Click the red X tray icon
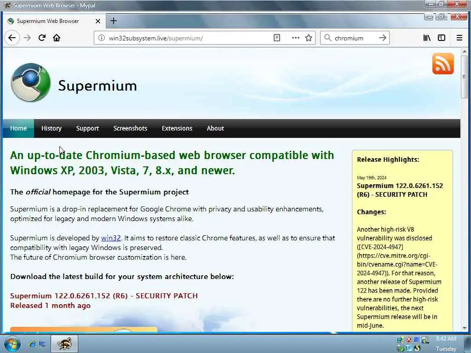Screen dimensions: 471x353 click(x=409, y=340)
